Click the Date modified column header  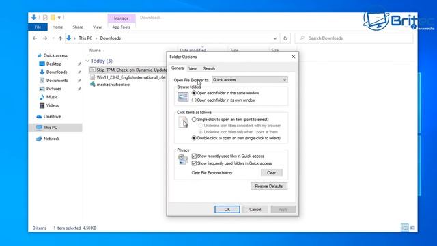tap(193, 50)
